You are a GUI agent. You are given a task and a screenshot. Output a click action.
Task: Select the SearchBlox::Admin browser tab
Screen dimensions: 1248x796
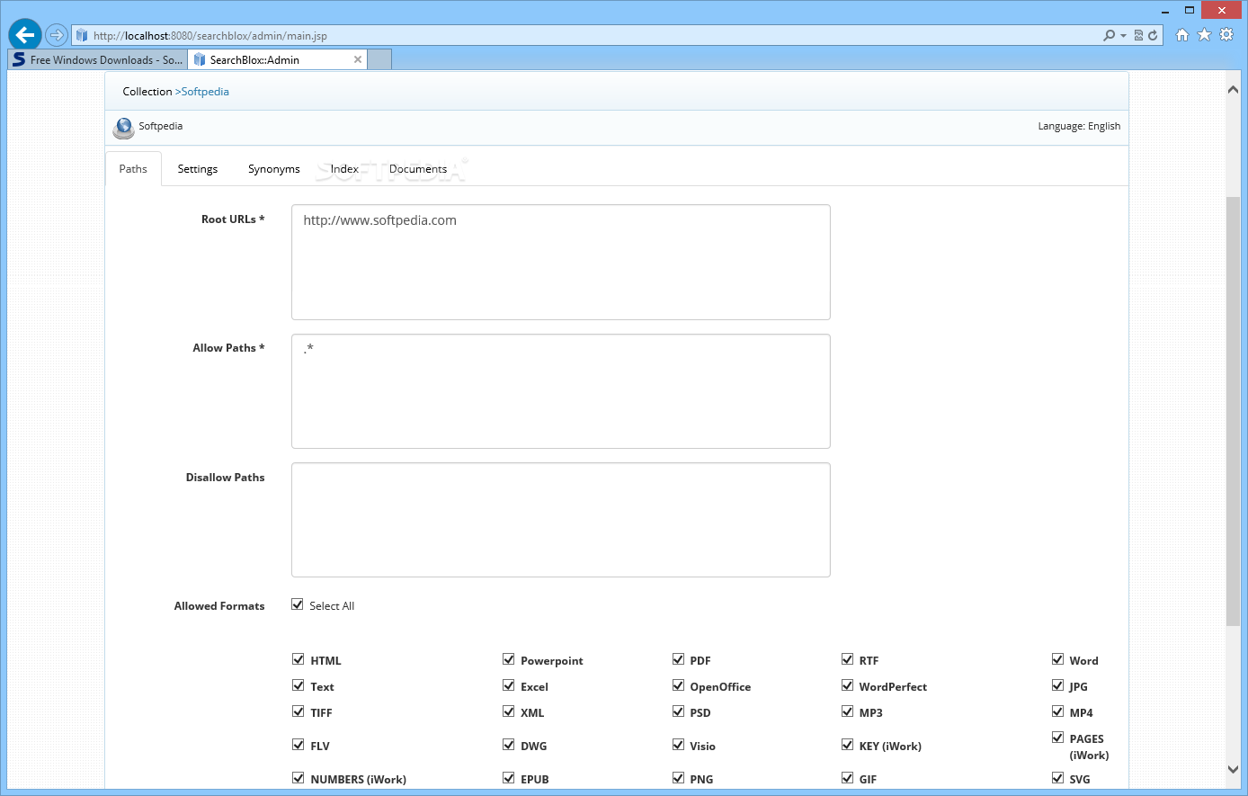pyautogui.click(x=277, y=59)
